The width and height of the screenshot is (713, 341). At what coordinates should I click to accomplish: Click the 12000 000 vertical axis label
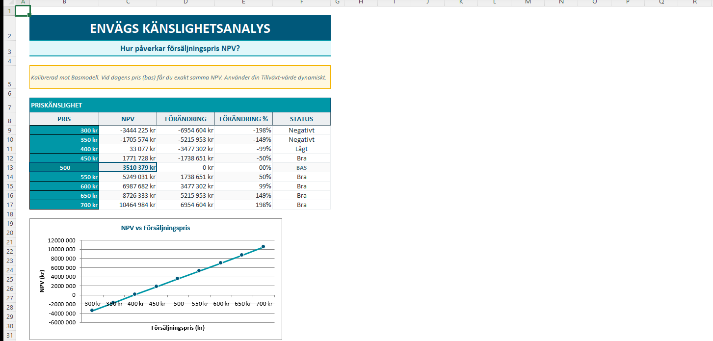[61, 240]
